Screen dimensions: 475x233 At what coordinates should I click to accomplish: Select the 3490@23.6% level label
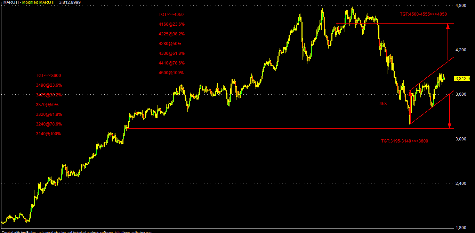(49, 85)
